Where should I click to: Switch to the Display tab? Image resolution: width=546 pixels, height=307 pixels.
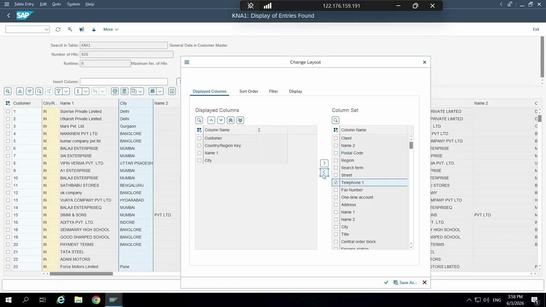click(296, 91)
